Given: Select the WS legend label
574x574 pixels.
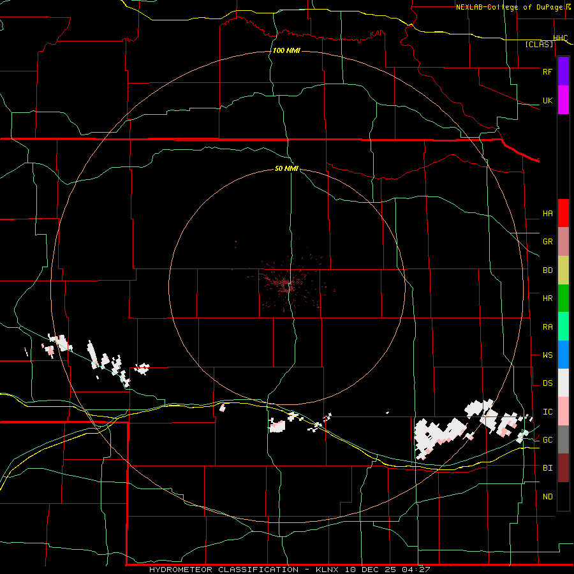Looking at the screenshot, I should [x=547, y=355].
